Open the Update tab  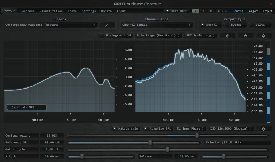click(x=106, y=11)
